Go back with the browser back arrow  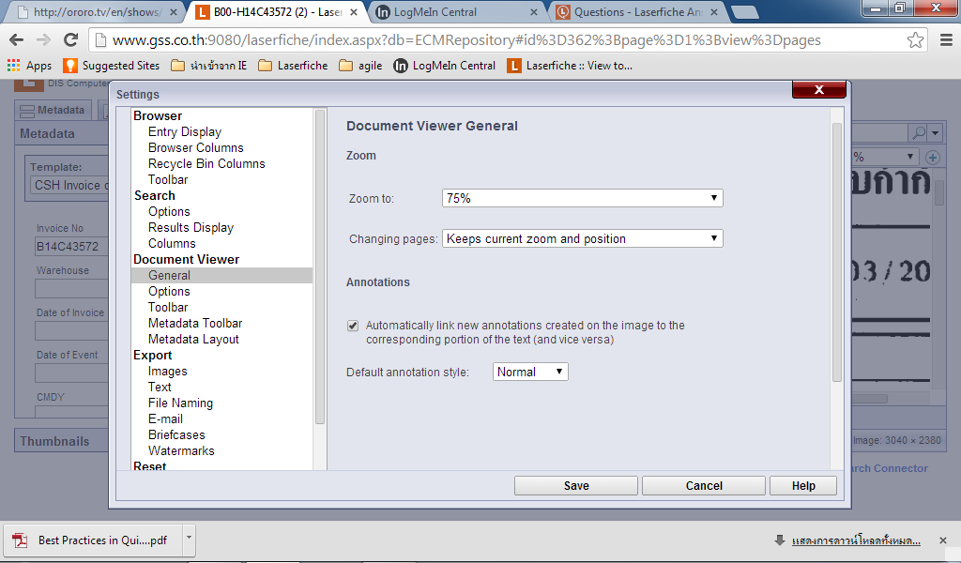point(17,40)
